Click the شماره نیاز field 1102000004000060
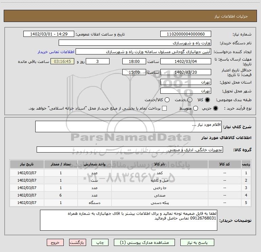Viewport: 261px width, 252px height. (186, 34)
